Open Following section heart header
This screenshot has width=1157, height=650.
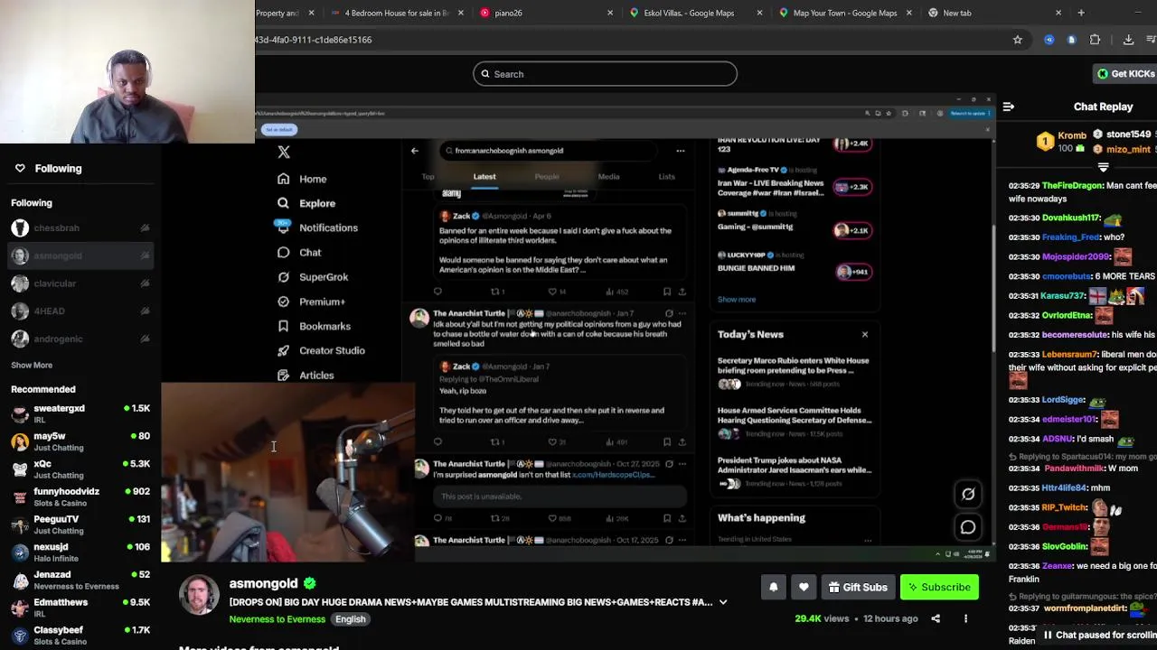[47, 168]
